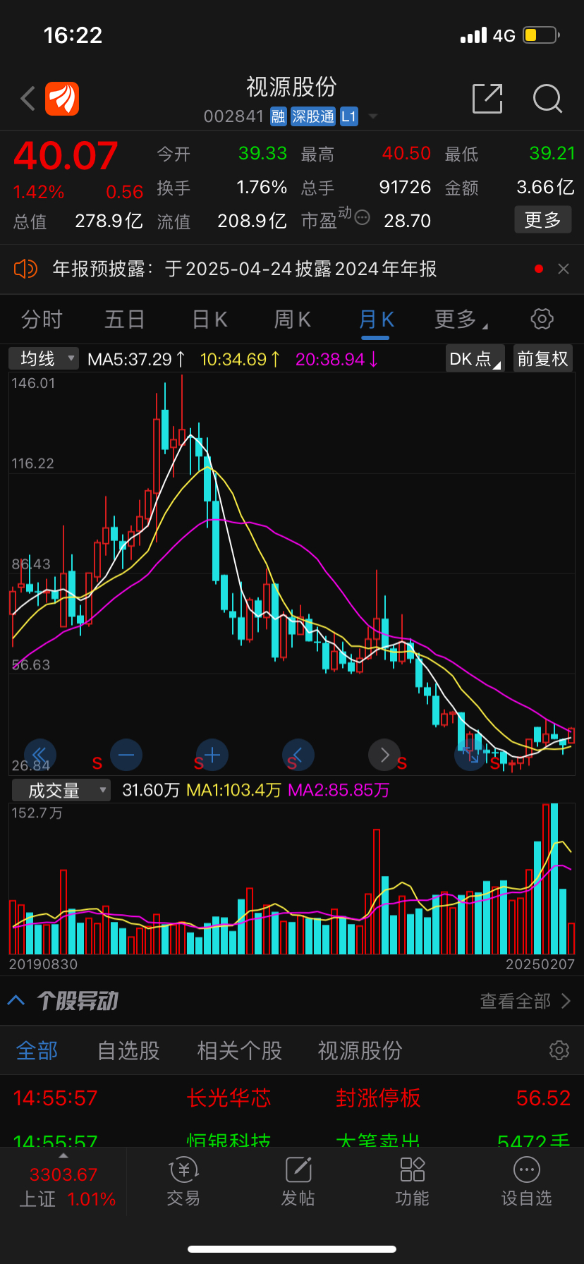The width and height of the screenshot is (584, 1264).
Task: Tap MA2:85.85万 volume average value
Action: pyautogui.click(x=339, y=790)
